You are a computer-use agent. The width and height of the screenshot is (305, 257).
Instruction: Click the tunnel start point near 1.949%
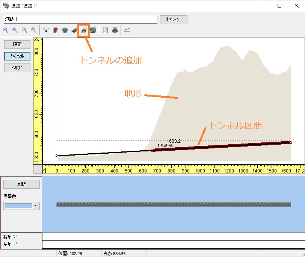pyautogui.click(x=152, y=150)
